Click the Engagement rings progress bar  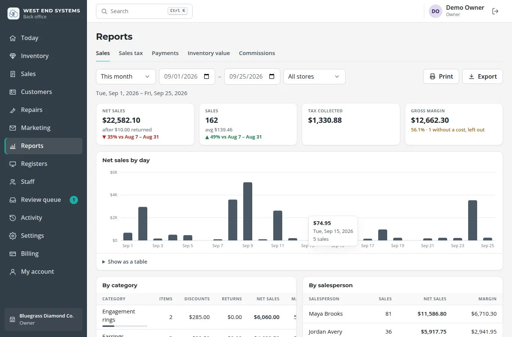coord(125,326)
